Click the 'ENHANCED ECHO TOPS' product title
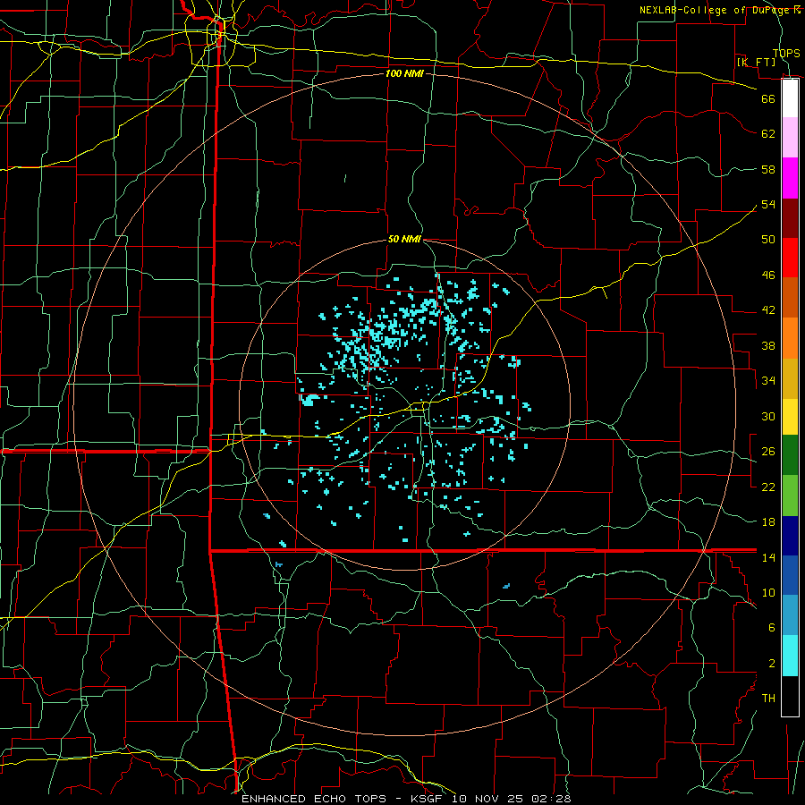The height and width of the screenshot is (805, 805). [314, 799]
